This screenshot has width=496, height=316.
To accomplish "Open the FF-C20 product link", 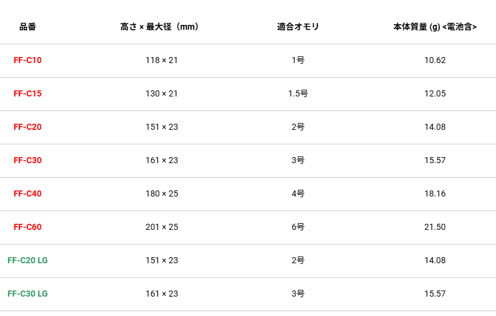I will point(27,127).
